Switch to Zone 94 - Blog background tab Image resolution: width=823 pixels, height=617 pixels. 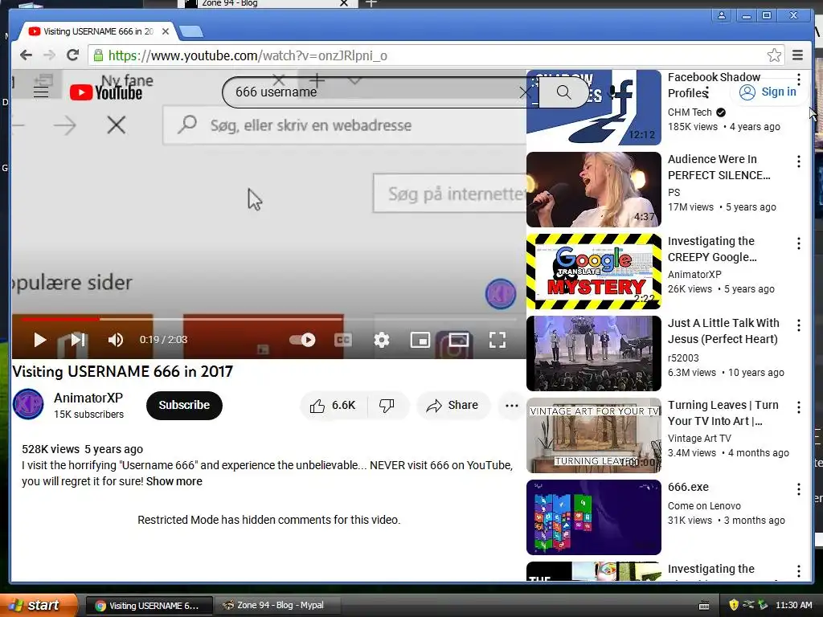tap(267, 4)
